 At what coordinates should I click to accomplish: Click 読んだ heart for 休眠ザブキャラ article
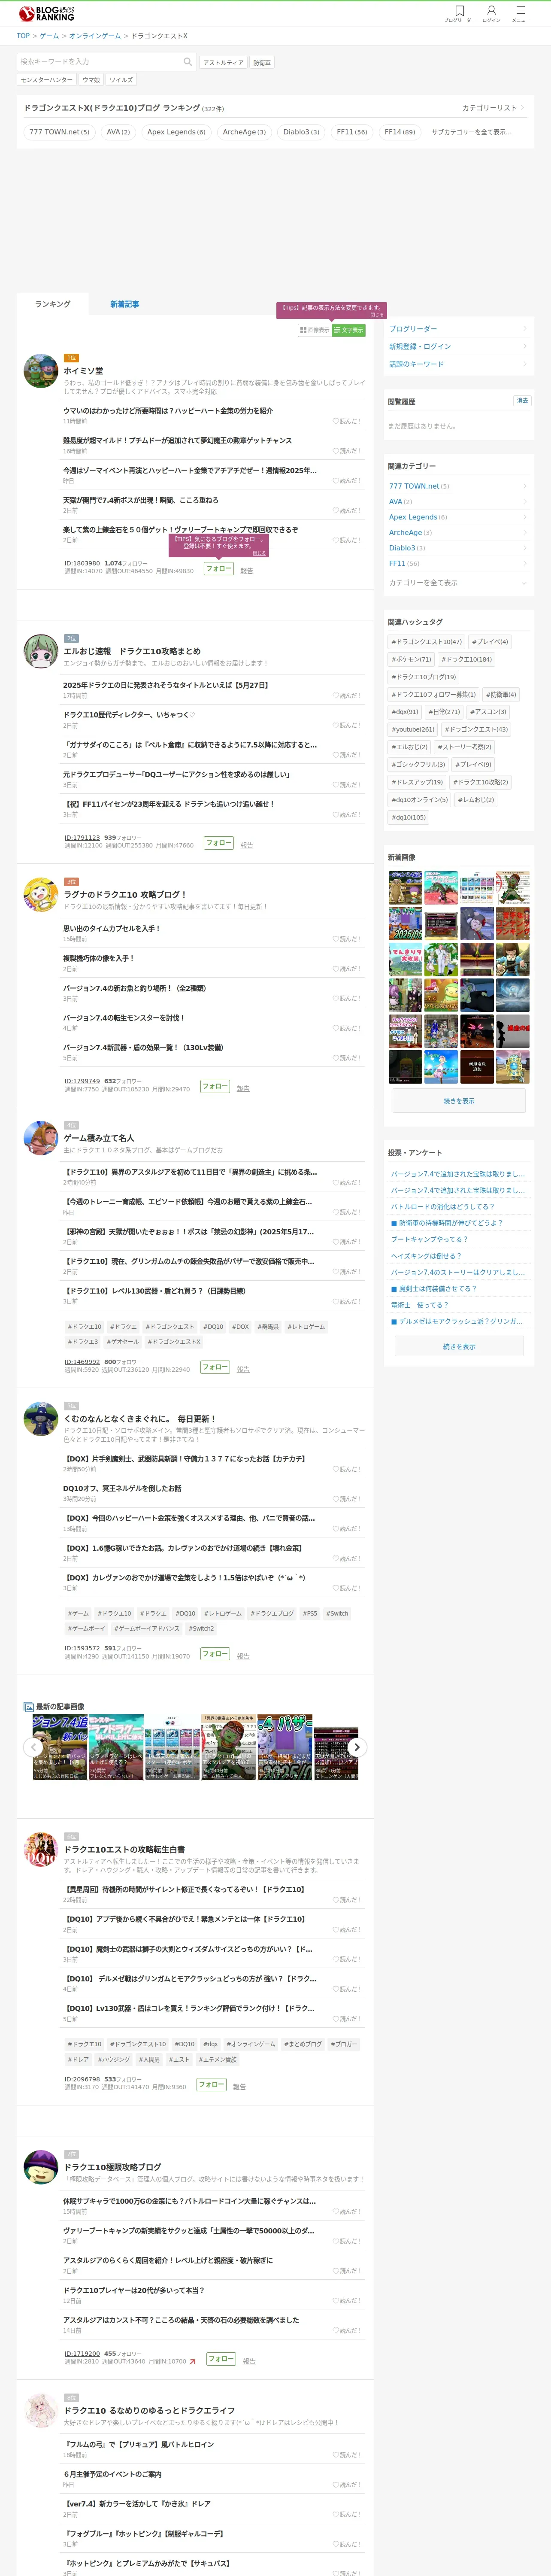coord(347,2211)
